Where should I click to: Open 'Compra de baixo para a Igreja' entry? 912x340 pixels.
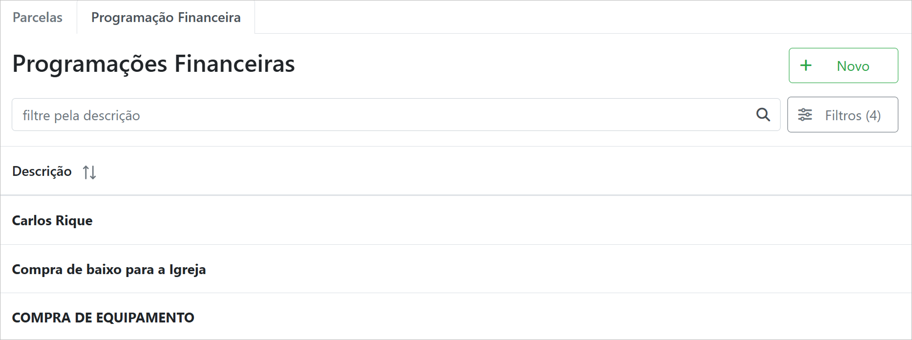tap(109, 270)
